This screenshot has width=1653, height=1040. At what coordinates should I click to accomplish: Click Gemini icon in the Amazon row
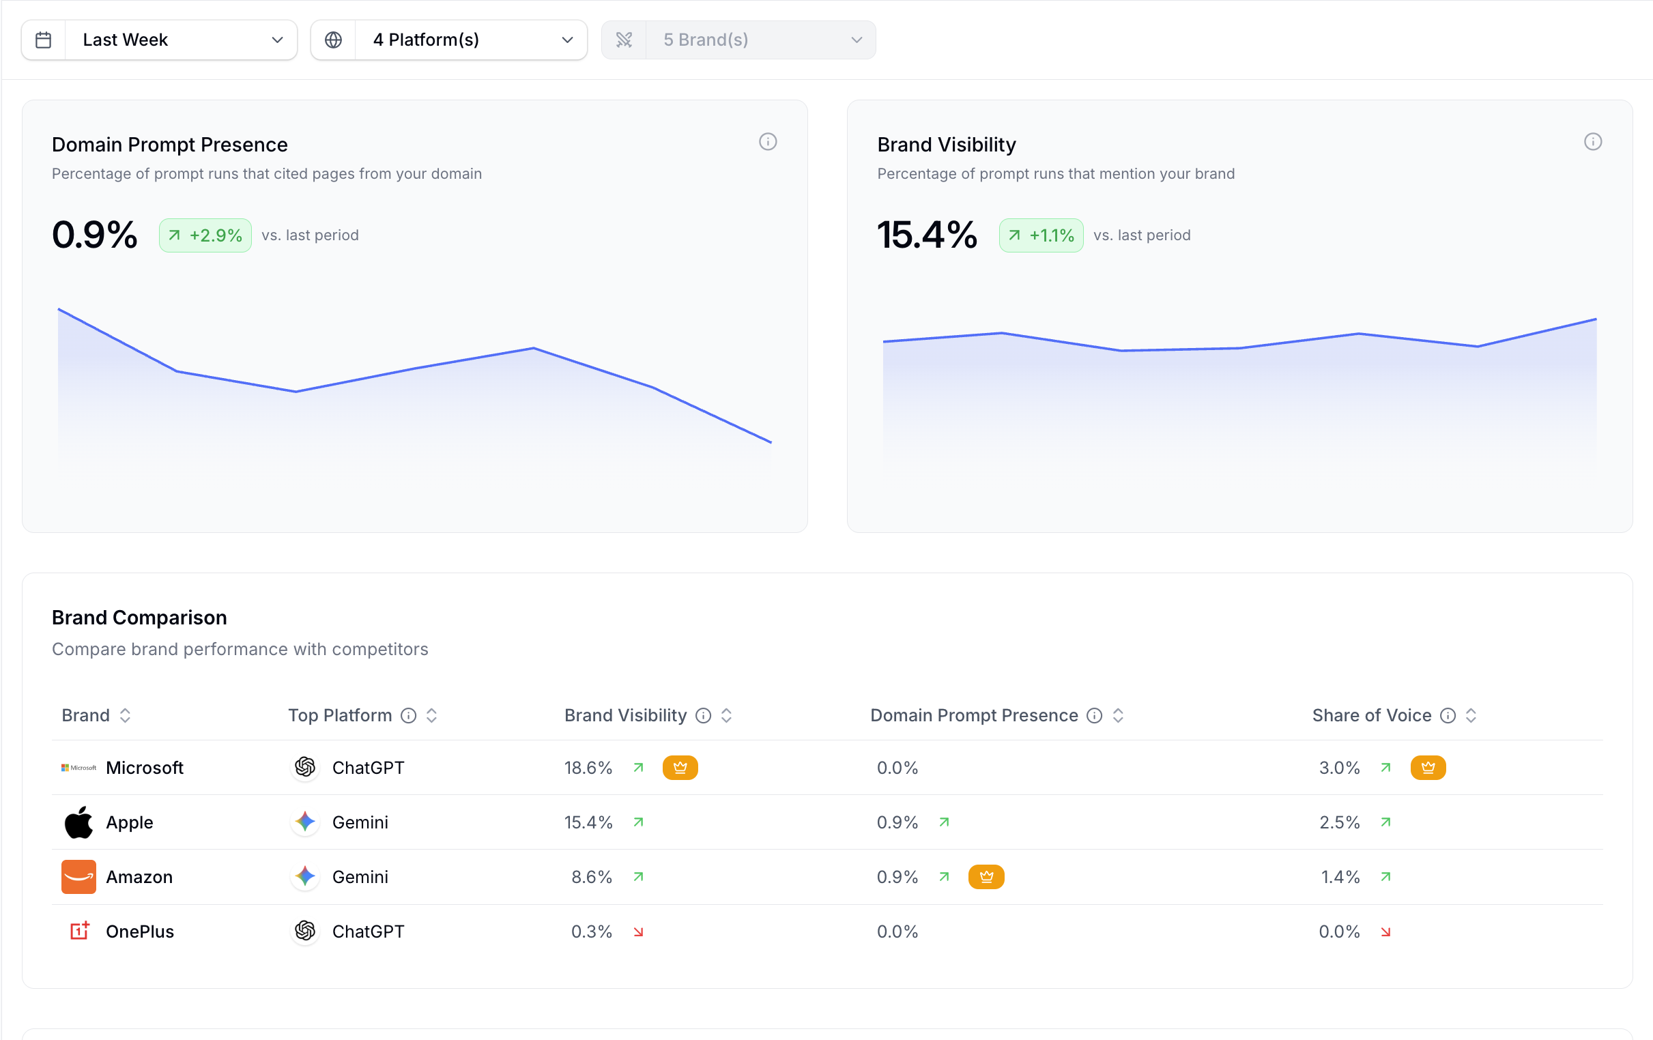click(305, 877)
